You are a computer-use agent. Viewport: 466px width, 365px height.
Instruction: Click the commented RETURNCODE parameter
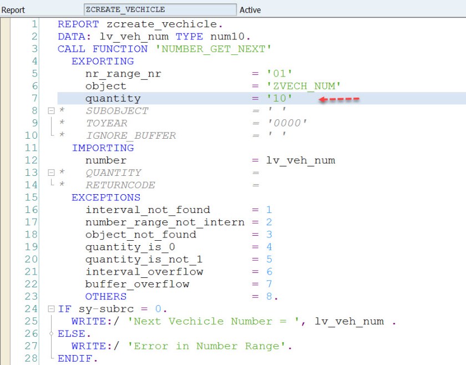(x=120, y=185)
